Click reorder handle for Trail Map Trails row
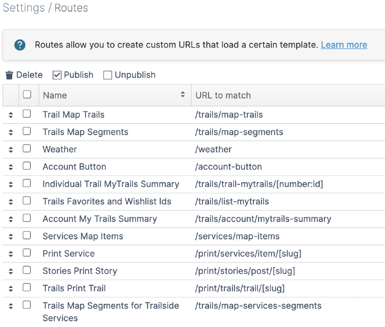Screen dimensions: 385x327 coord(11,115)
